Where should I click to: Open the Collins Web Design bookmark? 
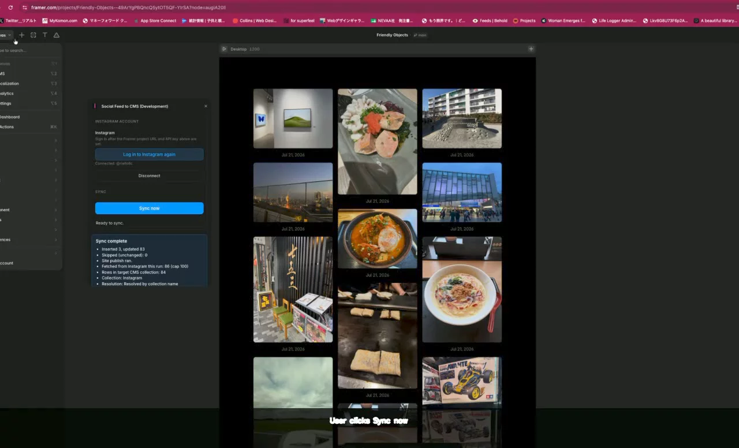[255, 21]
